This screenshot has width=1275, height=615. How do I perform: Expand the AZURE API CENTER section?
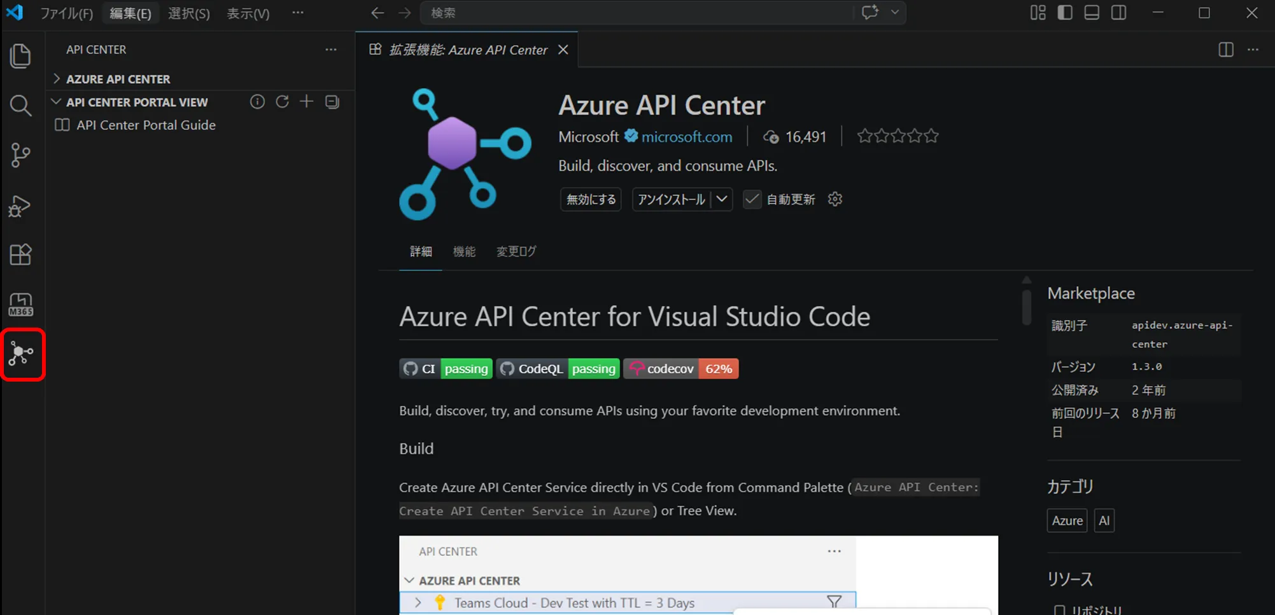(x=118, y=79)
